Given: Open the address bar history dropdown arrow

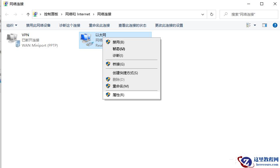Looking at the screenshot, I should tap(202, 14).
